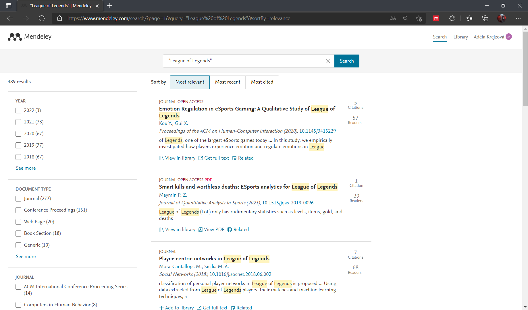Screen dimensions: 528x310
Task: Click the zoom out magnifier icon
Action: pos(406,18)
